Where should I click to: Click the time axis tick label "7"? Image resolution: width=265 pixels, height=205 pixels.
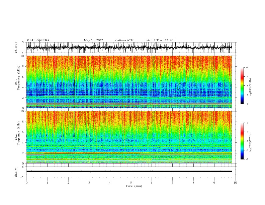pos(173,183)
